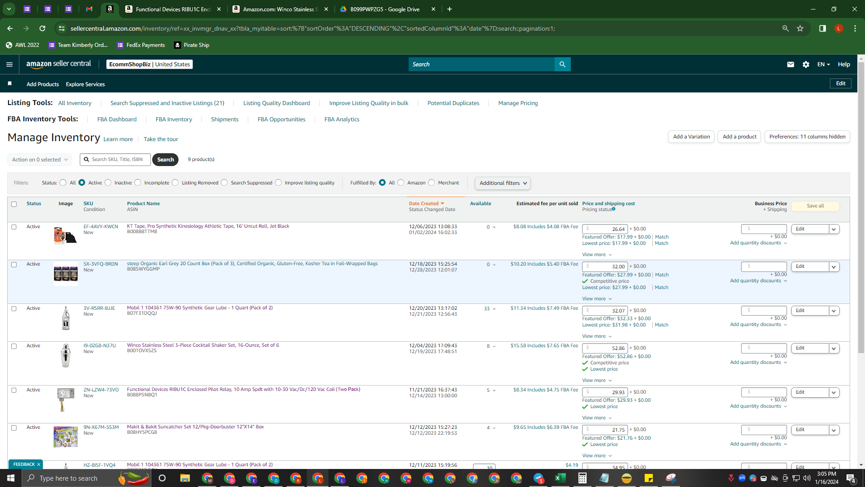Screen dimensions: 865x487
Task: Click the Business Price field for Earl Grey
Action: pos(764,266)
